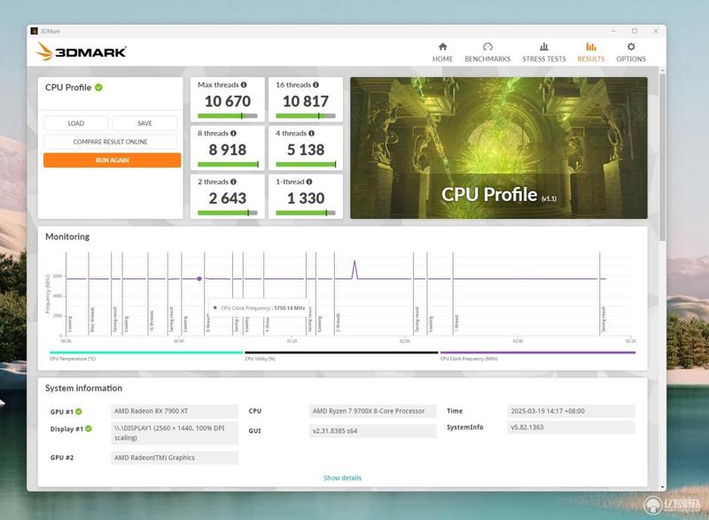The width and height of the screenshot is (709, 520).
Task: Click the orange RUN AGAIN button
Action: click(x=113, y=160)
